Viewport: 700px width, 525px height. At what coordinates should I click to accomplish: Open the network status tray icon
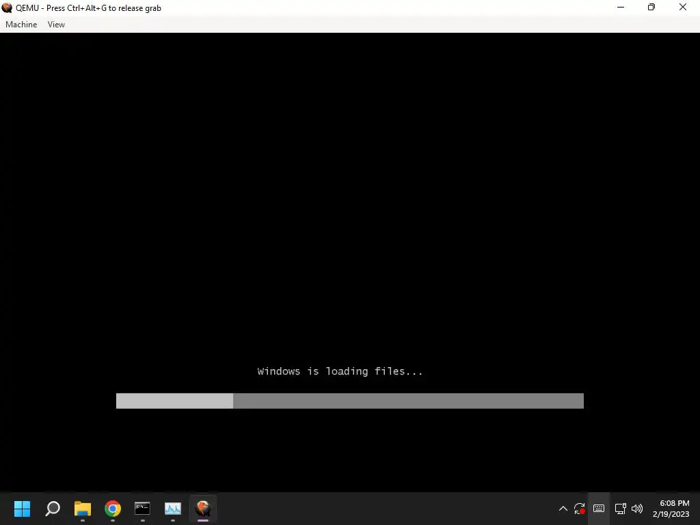(x=620, y=509)
